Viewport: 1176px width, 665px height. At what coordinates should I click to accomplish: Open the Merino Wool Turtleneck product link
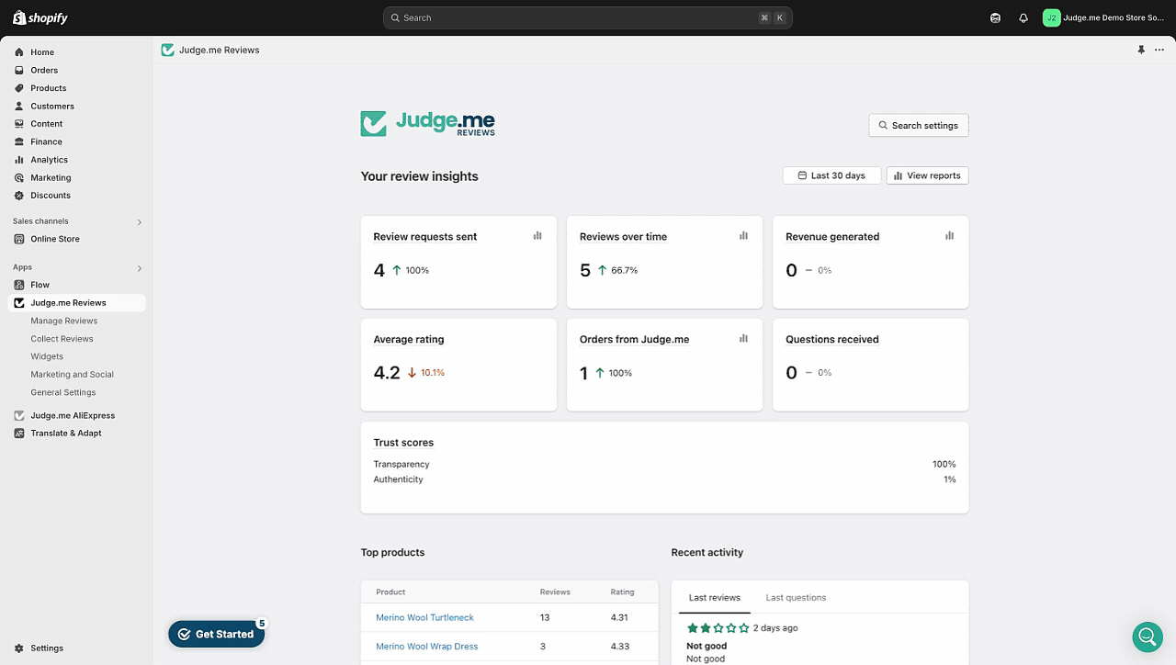coord(424,617)
